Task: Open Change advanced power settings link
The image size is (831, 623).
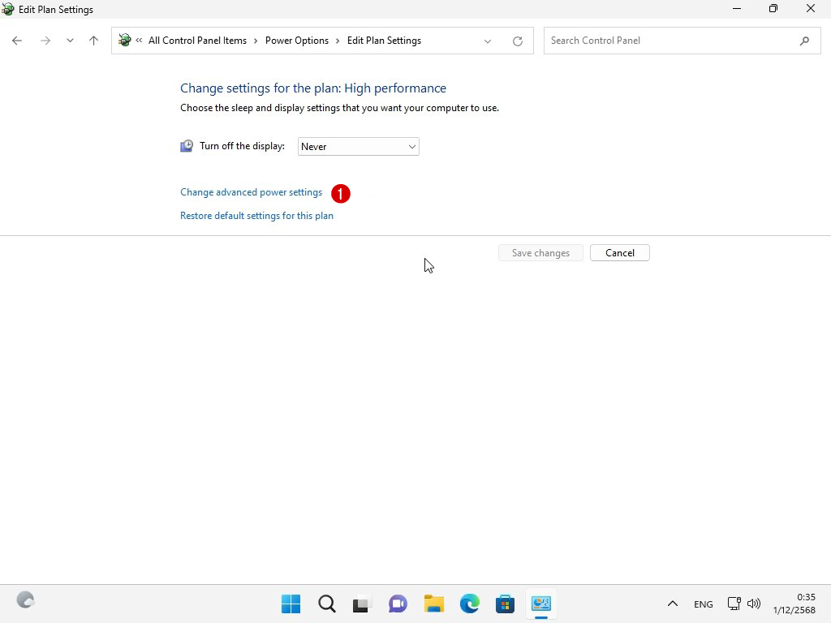Action: pos(251,192)
